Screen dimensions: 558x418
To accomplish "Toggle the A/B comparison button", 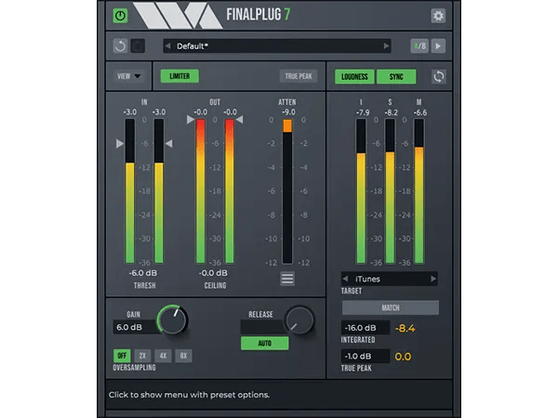I will pyautogui.click(x=419, y=46).
